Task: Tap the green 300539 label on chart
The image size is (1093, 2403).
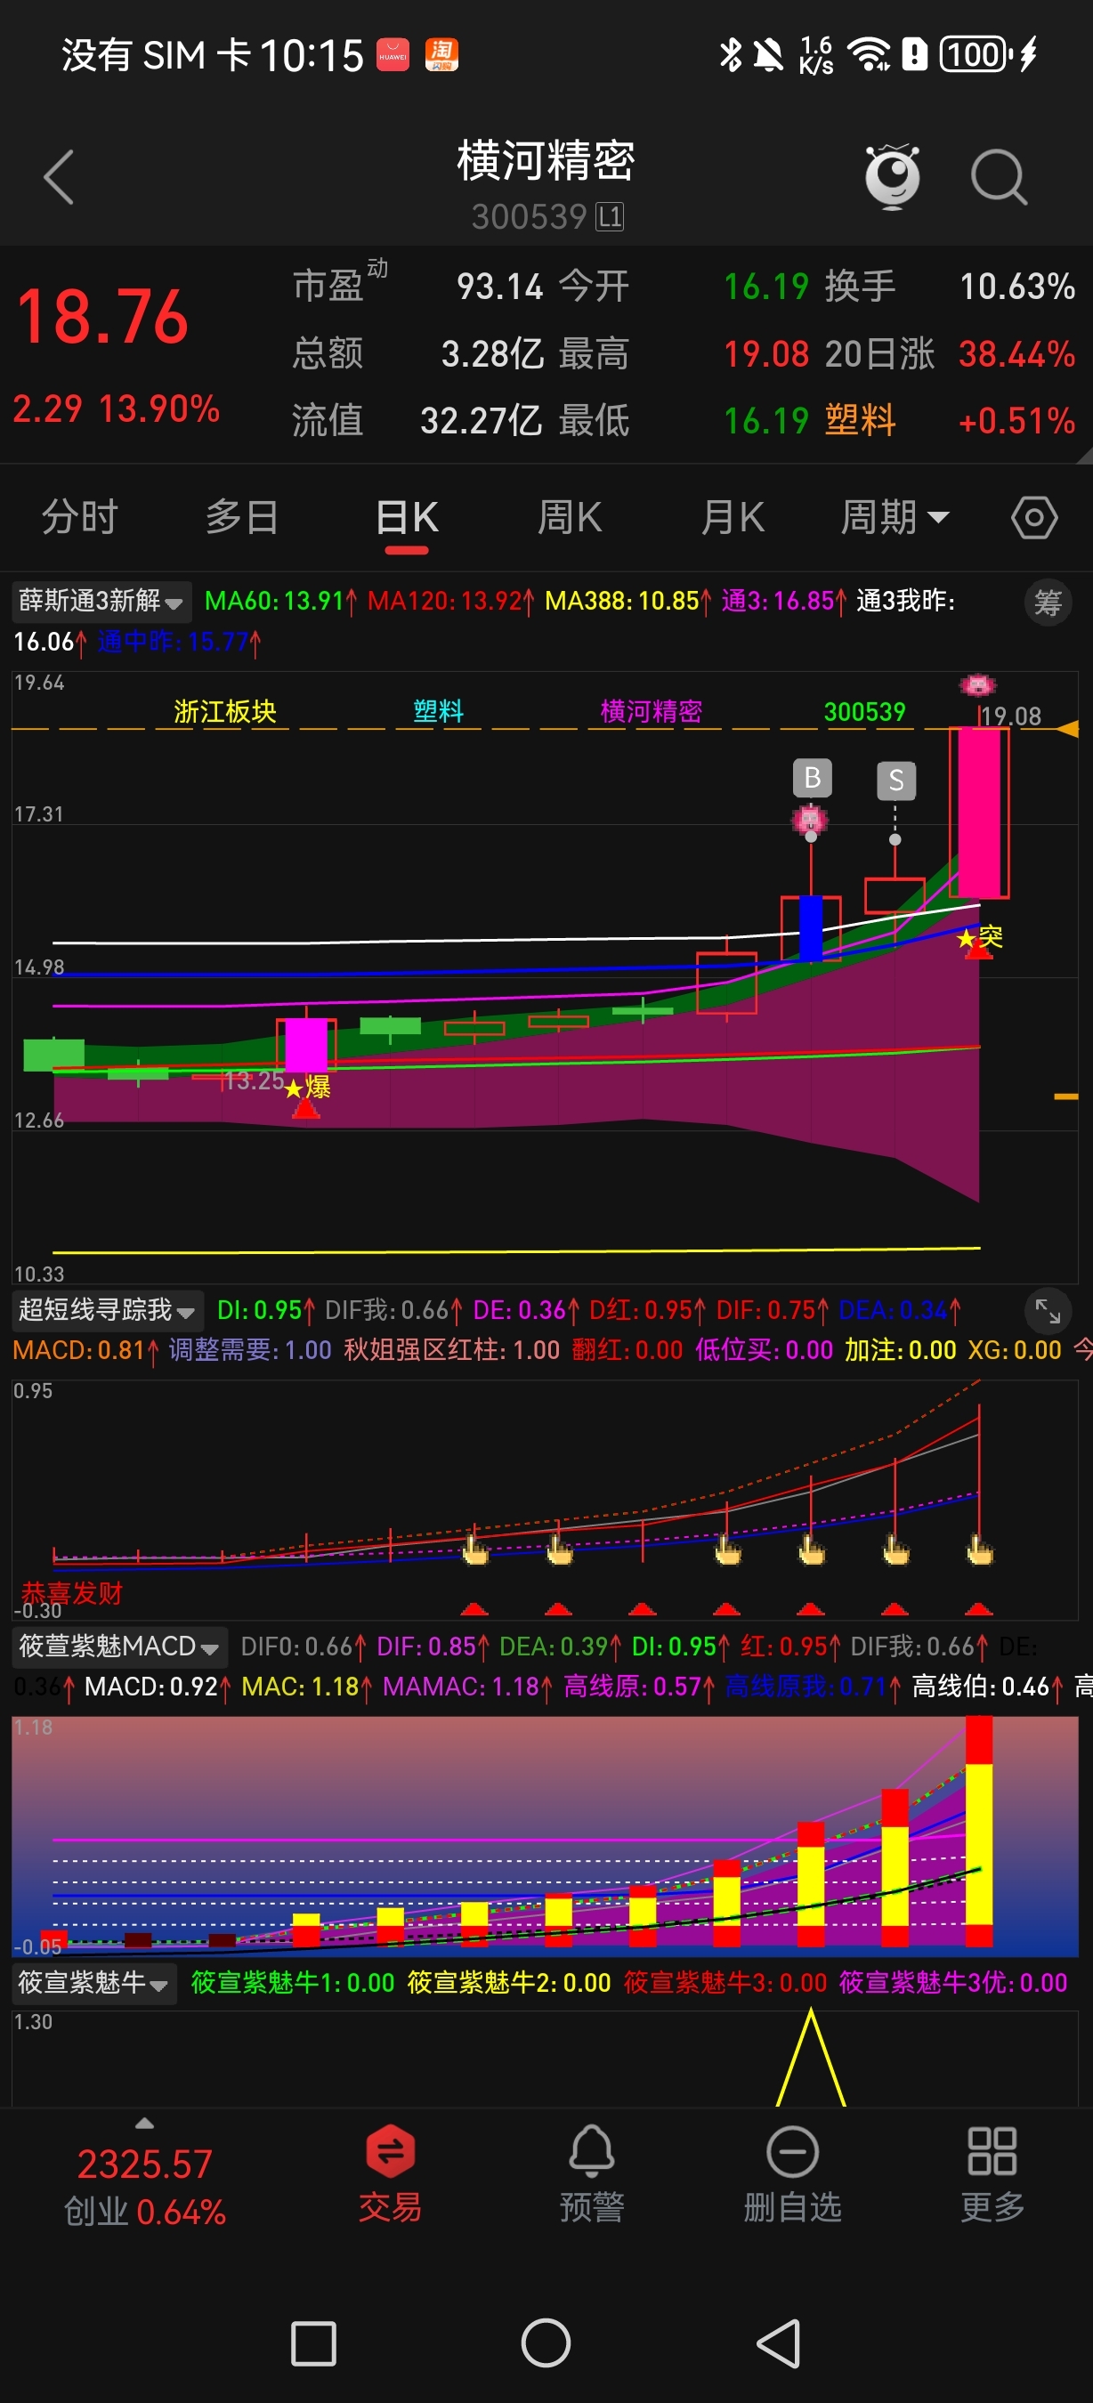Action: point(864,712)
